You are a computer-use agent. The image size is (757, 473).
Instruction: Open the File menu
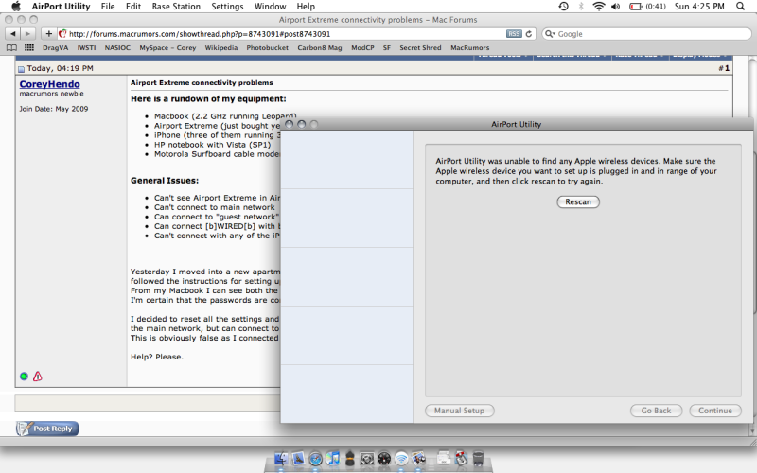[x=108, y=7]
